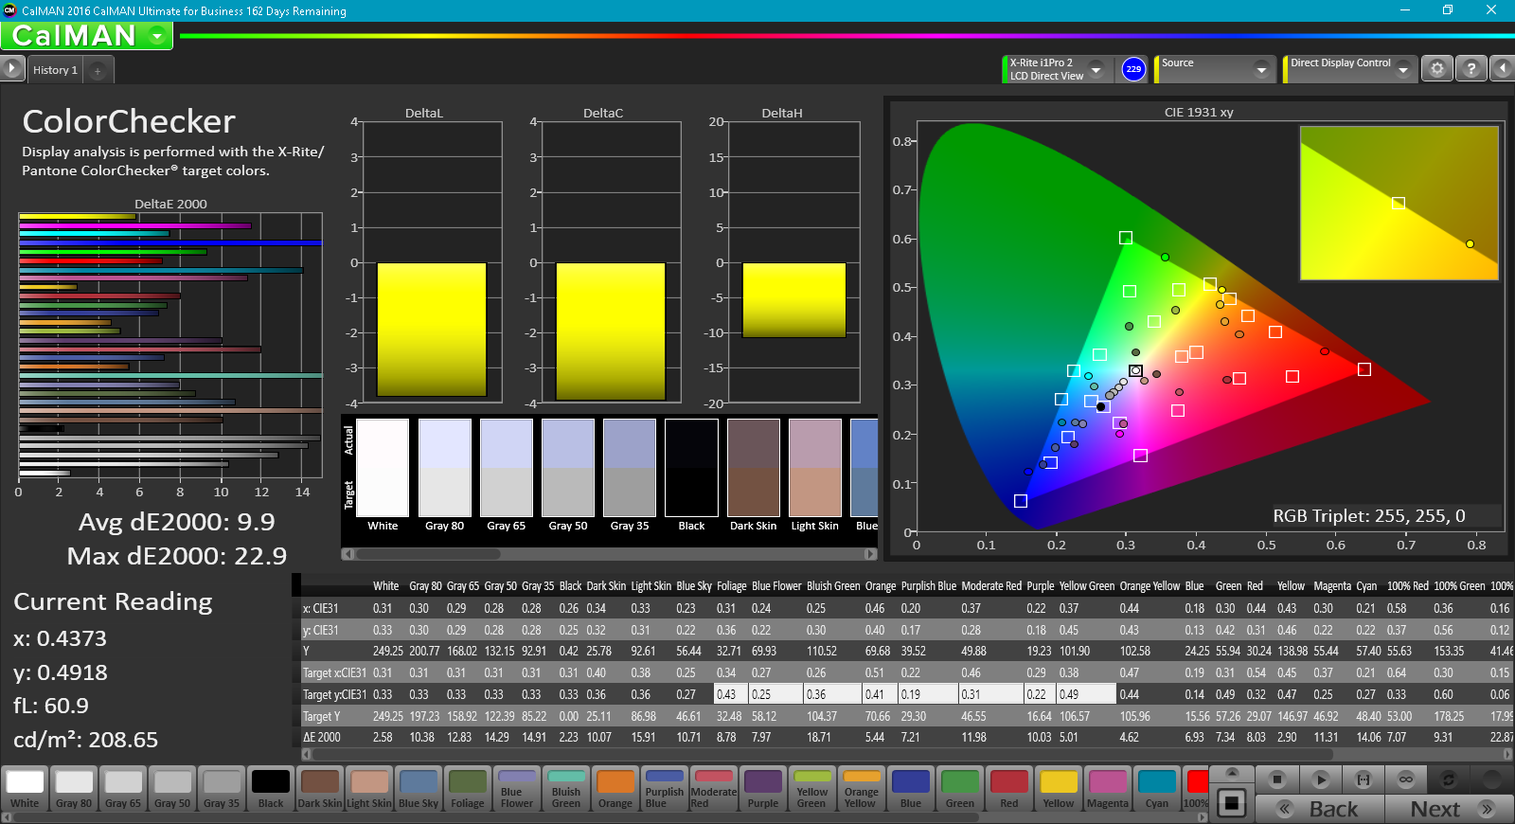The height and width of the screenshot is (824, 1515).
Task: Click the Gray 35 actual/target swatch thumbnail
Action: coord(630,468)
